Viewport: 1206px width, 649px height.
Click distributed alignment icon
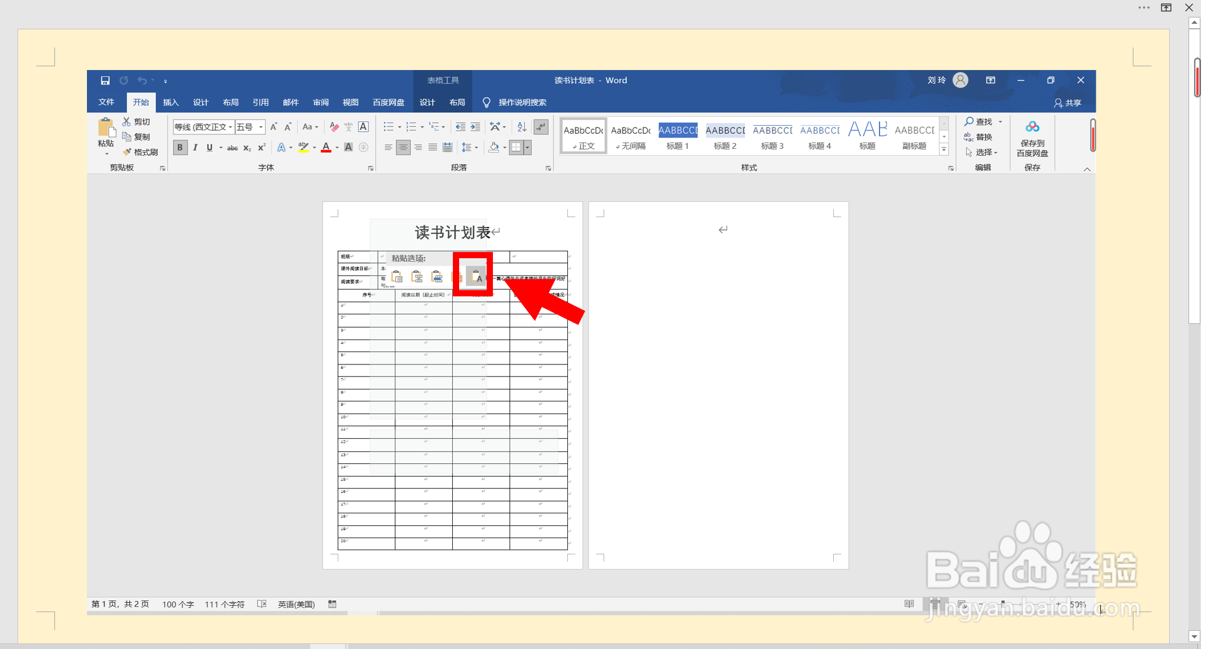[447, 148]
